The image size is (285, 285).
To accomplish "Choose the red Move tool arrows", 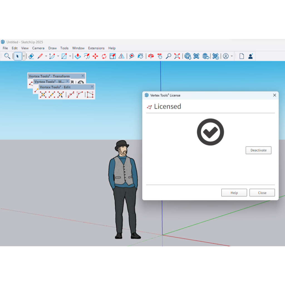I will tap(95, 56).
